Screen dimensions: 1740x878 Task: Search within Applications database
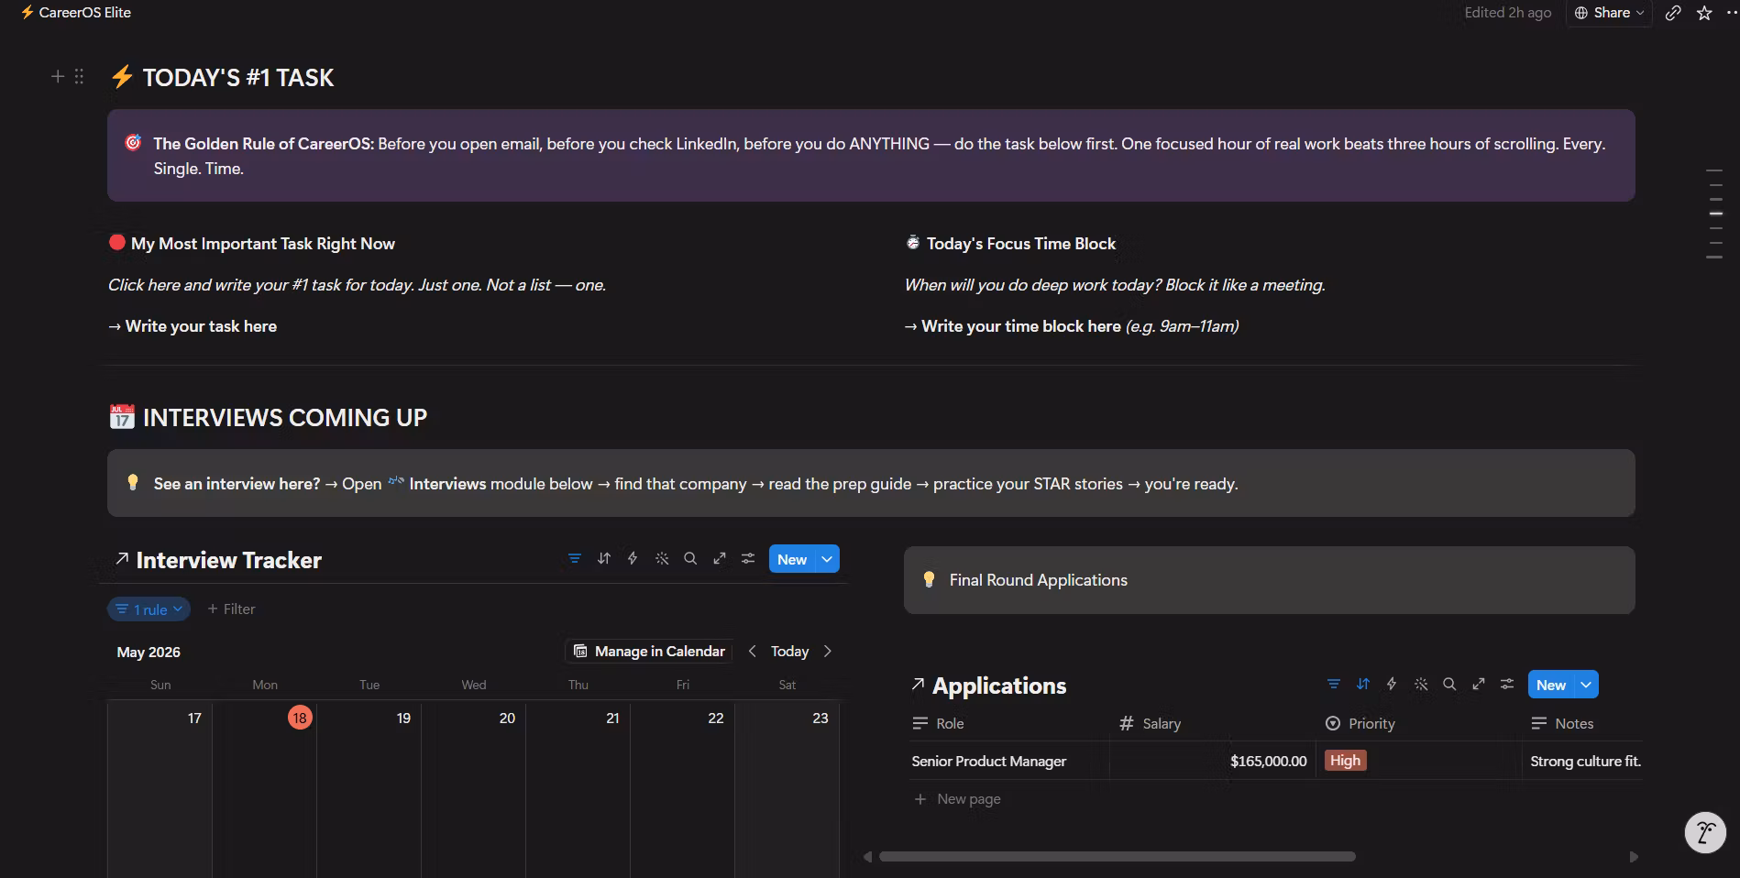coord(1449,685)
